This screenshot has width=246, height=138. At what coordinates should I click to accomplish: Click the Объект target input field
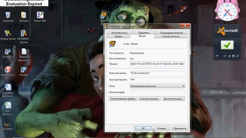point(158,64)
